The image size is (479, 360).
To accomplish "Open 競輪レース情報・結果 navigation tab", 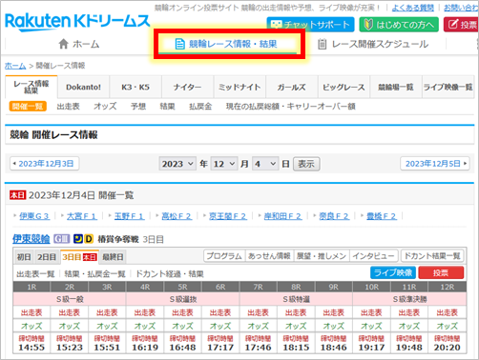I will pos(226,44).
